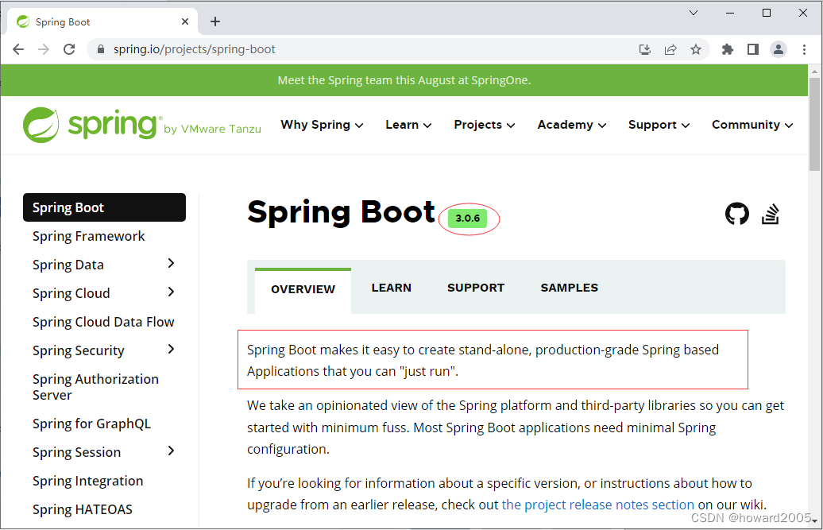Open Spring Cloud Data Flow link
Screen dimensions: 823x530
click(103, 322)
